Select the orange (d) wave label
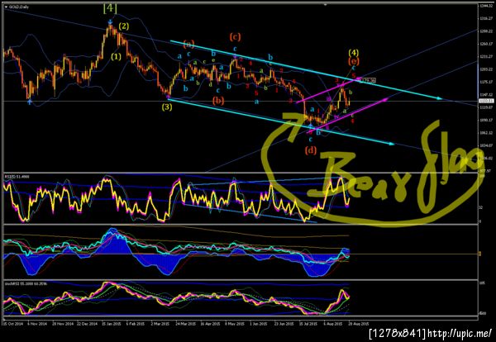Viewport: 496px width, 342px height. tap(311, 150)
